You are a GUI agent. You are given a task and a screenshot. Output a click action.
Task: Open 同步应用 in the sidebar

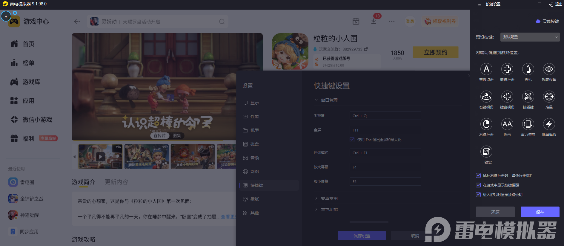(x=24, y=231)
